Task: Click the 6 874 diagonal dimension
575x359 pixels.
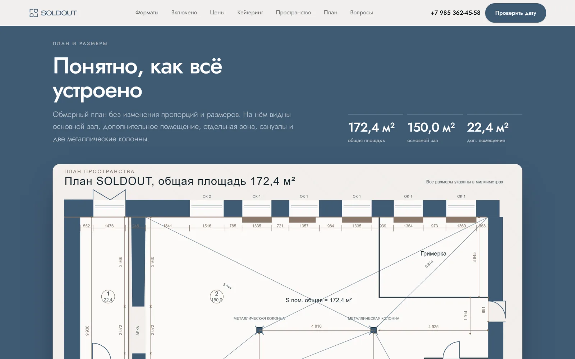Action: [429, 264]
